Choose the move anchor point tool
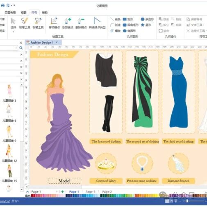Screen dimensions: 207x207 click(54, 23)
